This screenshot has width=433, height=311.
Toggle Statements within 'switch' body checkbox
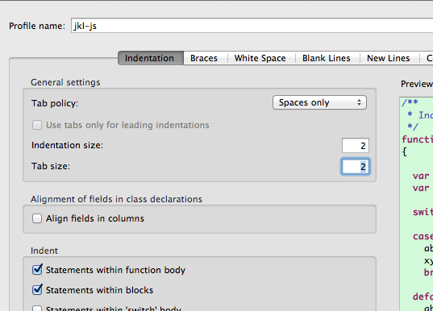[x=37, y=309]
